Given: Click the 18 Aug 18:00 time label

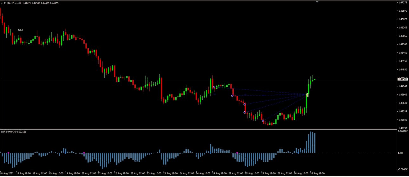Looking at the screenshot, I should point(23,174).
